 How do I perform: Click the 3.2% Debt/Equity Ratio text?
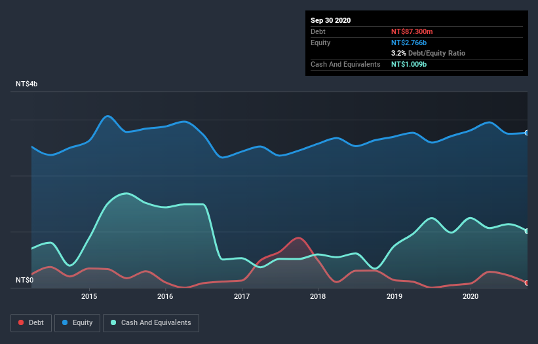pos(428,54)
